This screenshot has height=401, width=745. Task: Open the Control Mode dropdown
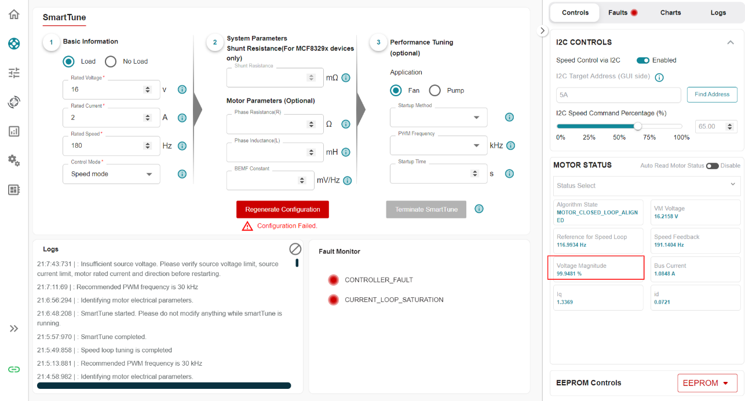coord(111,174)
